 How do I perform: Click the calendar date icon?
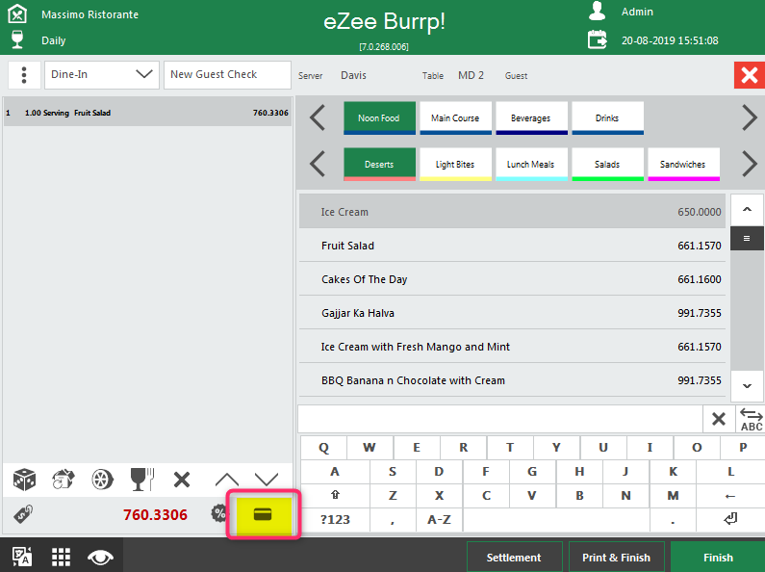click(598, 39)
